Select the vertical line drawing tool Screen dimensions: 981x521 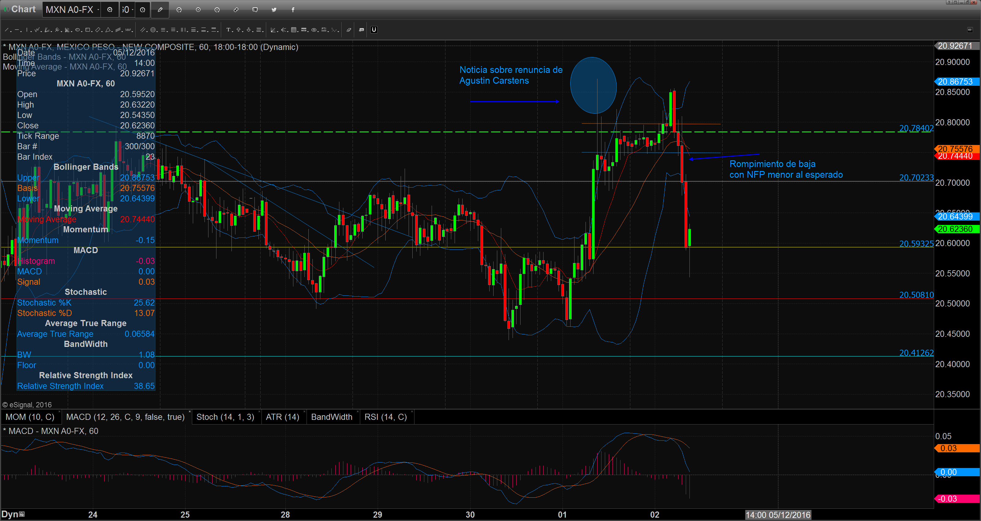click(27, 30)
